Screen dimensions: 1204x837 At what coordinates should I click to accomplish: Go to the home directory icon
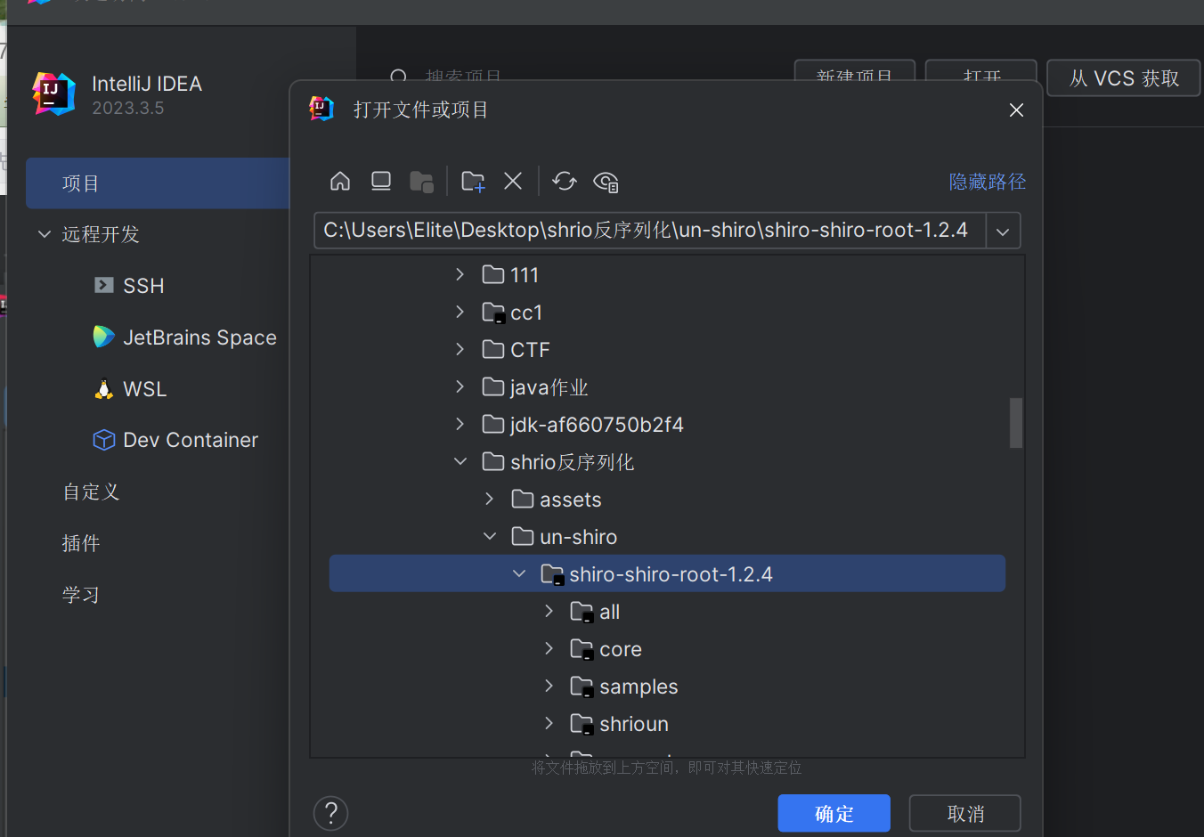340,182
